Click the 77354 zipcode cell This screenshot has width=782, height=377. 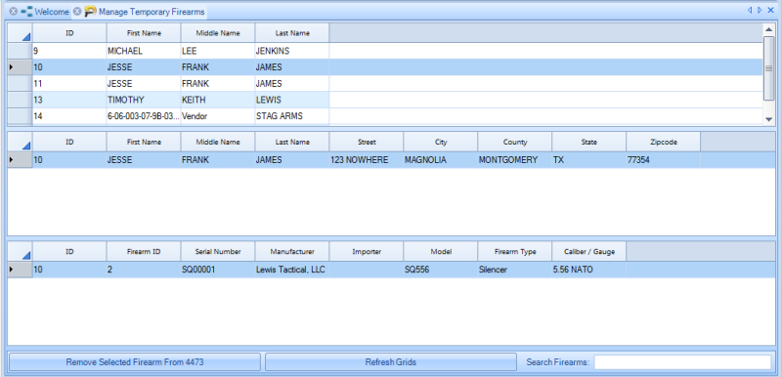point(664,160)
